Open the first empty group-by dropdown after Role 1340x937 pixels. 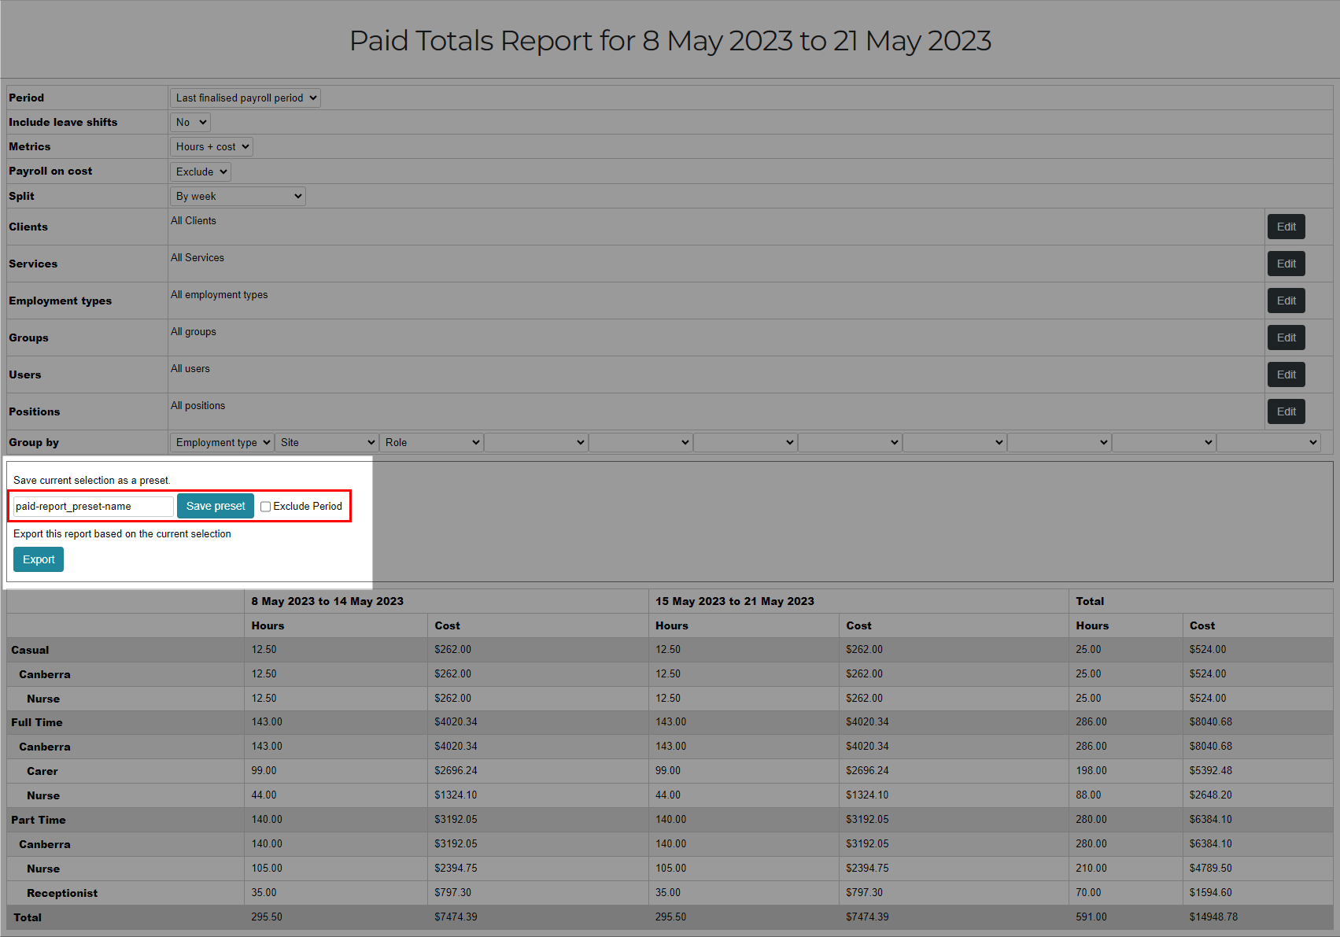tap(536, 442)
